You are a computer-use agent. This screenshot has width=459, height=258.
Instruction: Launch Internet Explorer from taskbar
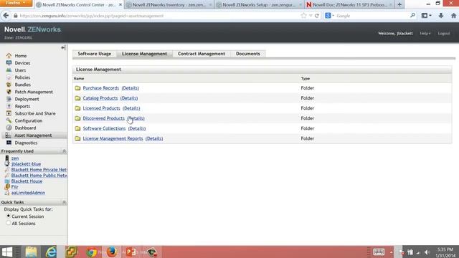51,252
